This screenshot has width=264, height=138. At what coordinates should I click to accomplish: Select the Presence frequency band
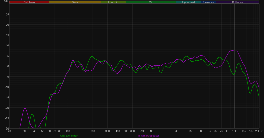point(208,2)
